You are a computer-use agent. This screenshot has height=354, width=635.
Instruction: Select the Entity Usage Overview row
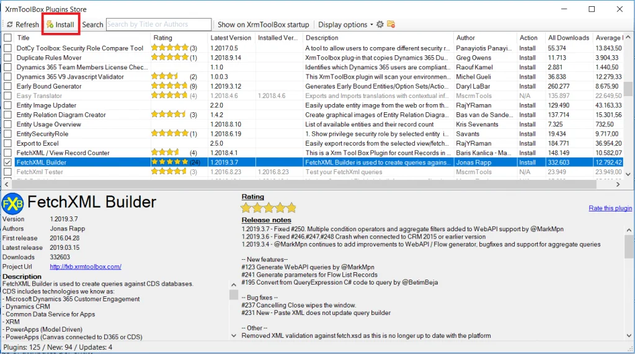pos(312,125)
